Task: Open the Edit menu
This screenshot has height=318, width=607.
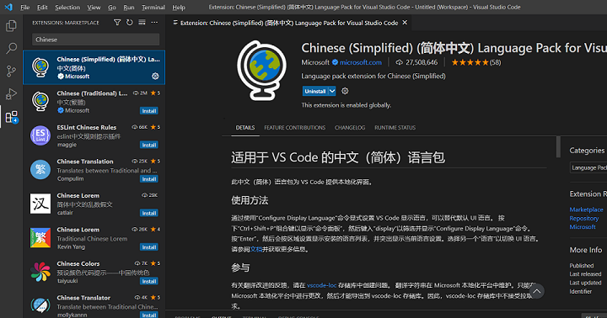Action: pyautogui.click(x=42, y=7)
